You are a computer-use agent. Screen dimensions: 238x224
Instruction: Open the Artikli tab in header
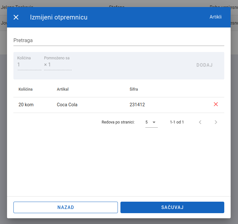pos(215,17)
